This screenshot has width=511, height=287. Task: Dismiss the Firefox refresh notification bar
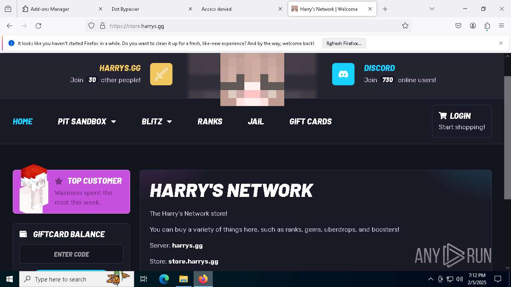pos(501,43)
